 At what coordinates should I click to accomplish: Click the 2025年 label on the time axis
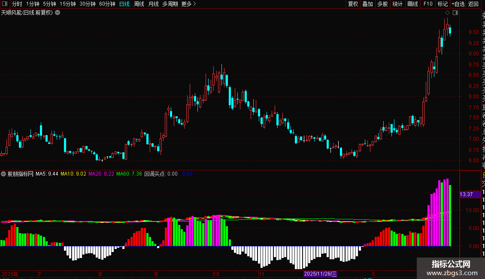pos(9,274)
